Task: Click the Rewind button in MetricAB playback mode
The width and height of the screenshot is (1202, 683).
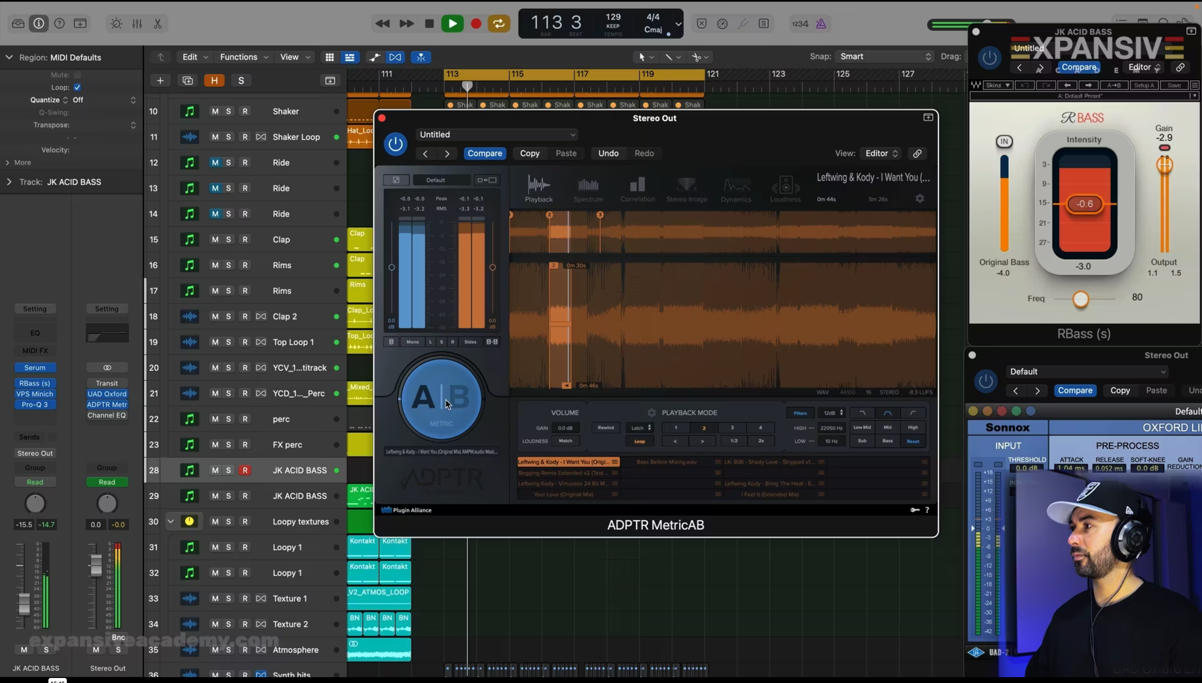Action: point(606,428)
